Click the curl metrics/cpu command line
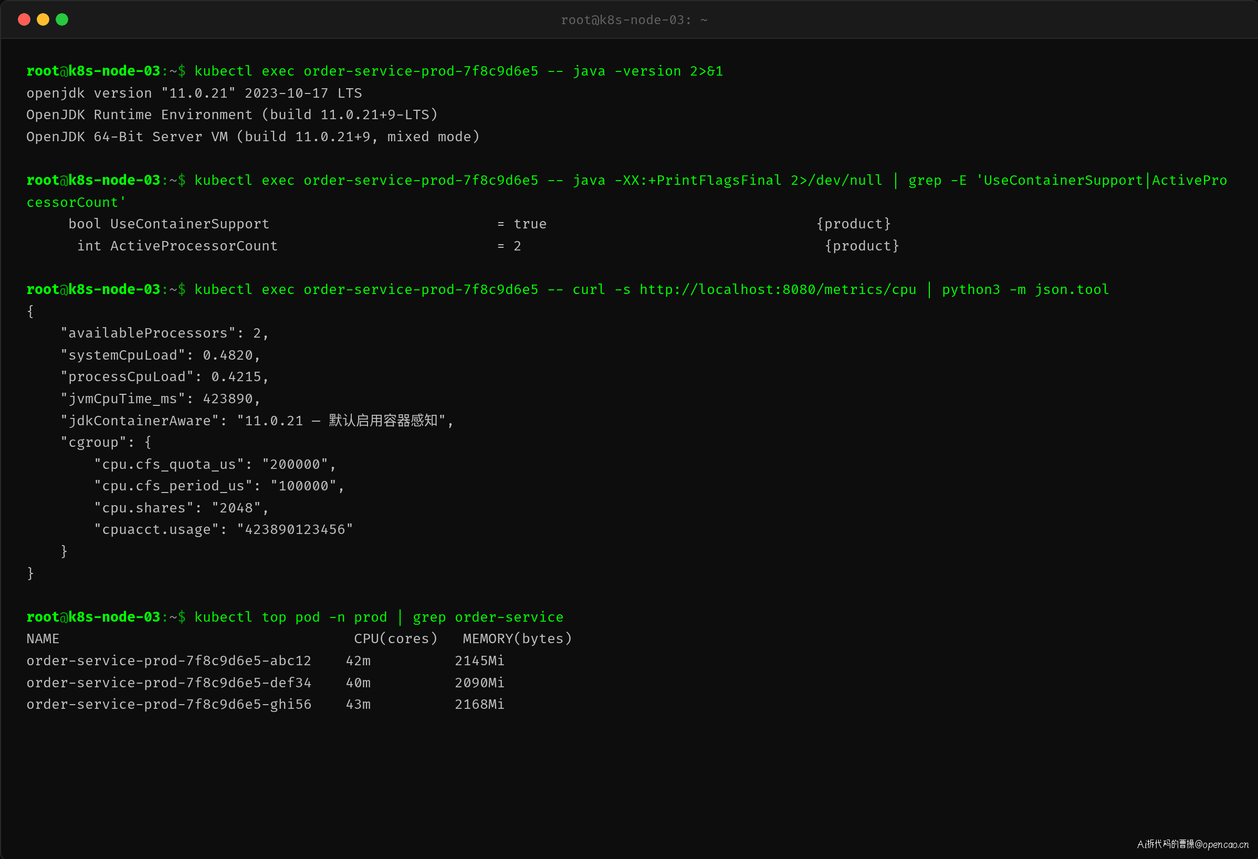Viewport: 1258px width, 859px height. pyautogui.click(x=568, y=290)
